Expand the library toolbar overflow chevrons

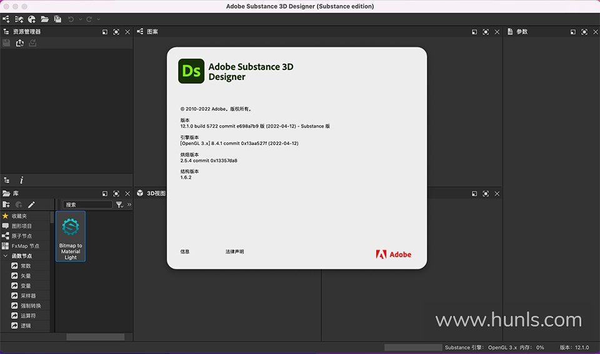click(129, 205)
